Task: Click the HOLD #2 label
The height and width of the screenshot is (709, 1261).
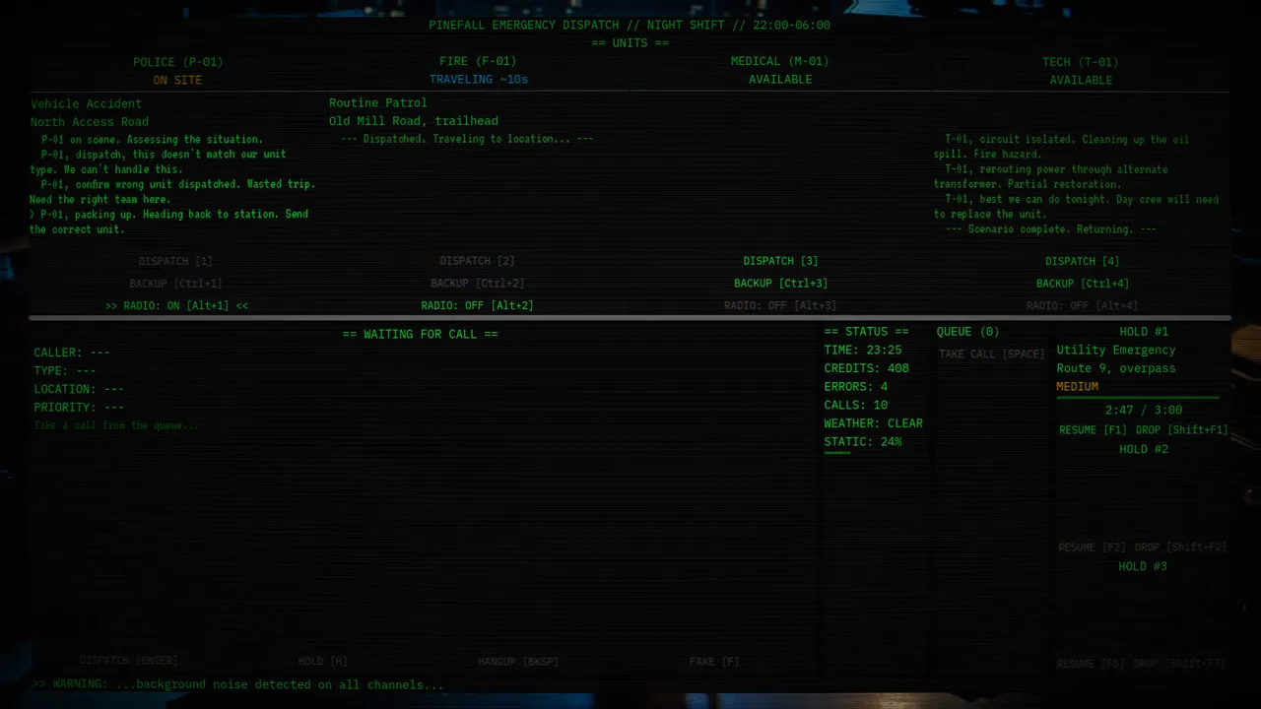Action: 1144,449
